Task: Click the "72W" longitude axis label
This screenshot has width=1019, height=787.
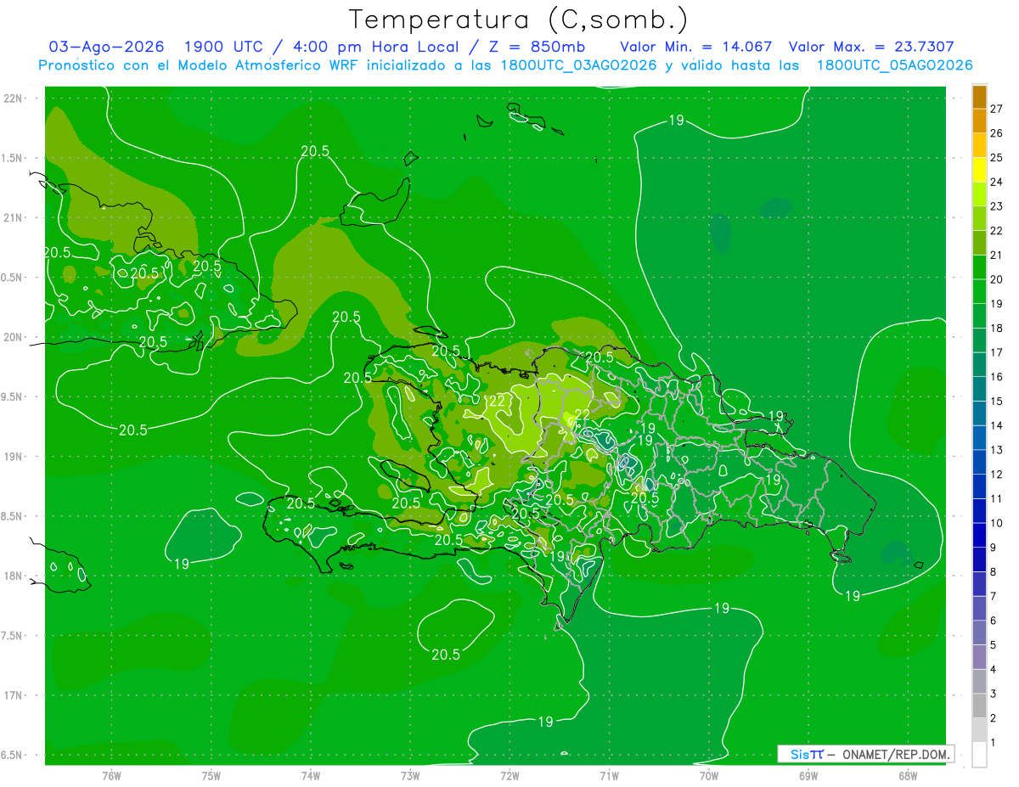Action: click(509, 776)
